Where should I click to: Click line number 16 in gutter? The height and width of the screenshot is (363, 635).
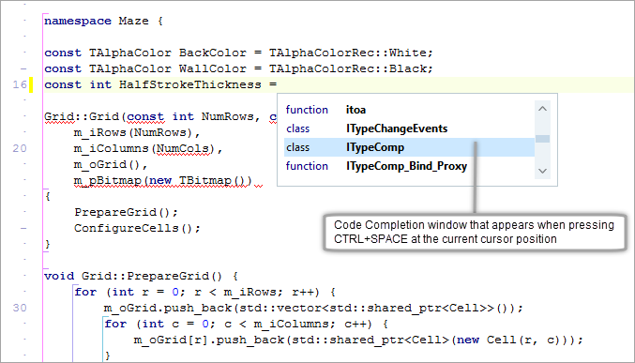point(20,84)
